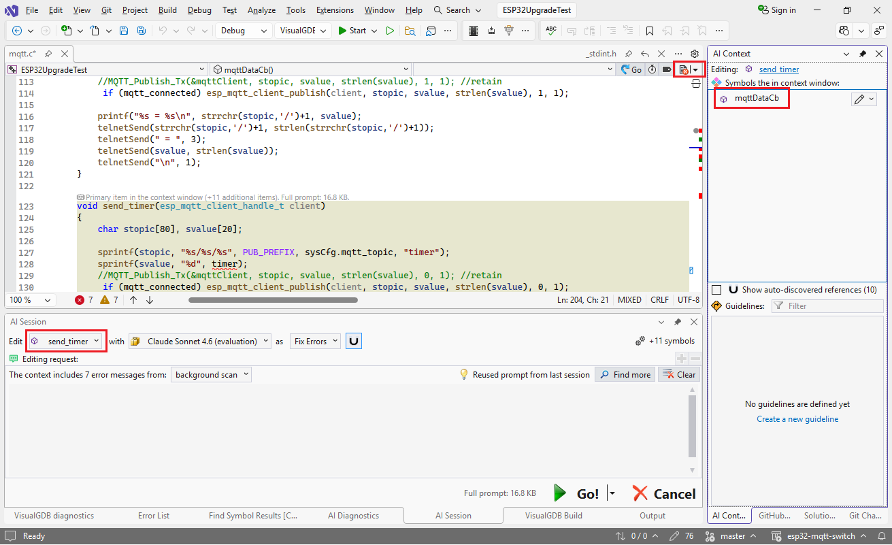This screenshot has height=545, width=892.
Task: Click the Save All toolbar icon
Action: pos(141,31)
